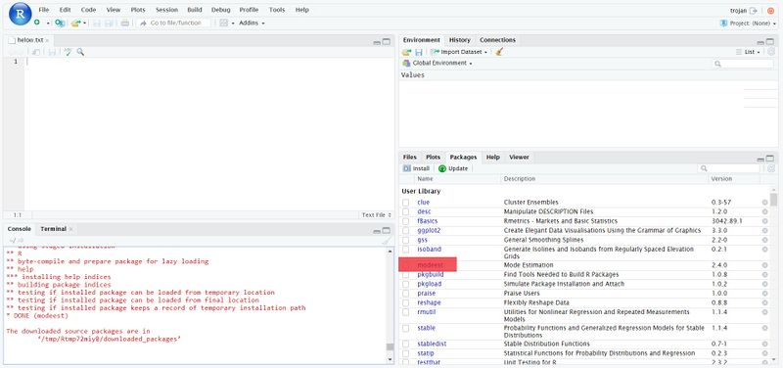Viewport: 783px width, 368px height.
Task: Click the Install packages button
Action: 417,168
